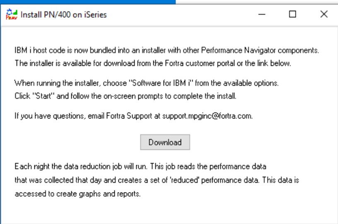The height and width of the screenshot is (224, 338).
Task: Close the Install PN/400 on iSeries dialog
Action: click(324, 15)
